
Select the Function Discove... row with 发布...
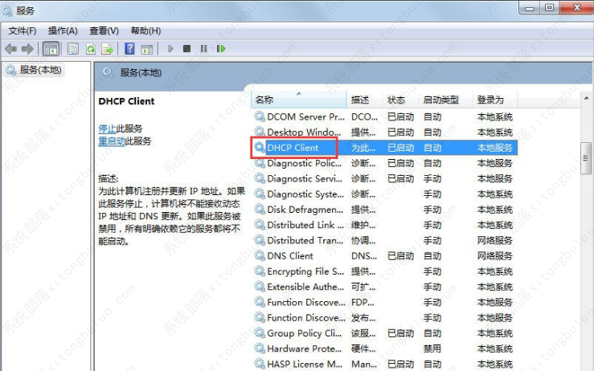click(x=386, y=318)
